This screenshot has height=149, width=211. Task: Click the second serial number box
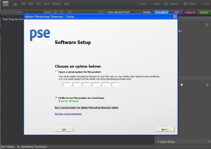(x=76, y=84)
